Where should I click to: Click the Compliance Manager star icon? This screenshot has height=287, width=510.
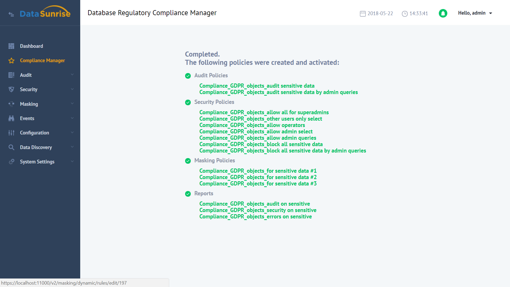pyautogui.click(x=11, y=61)
